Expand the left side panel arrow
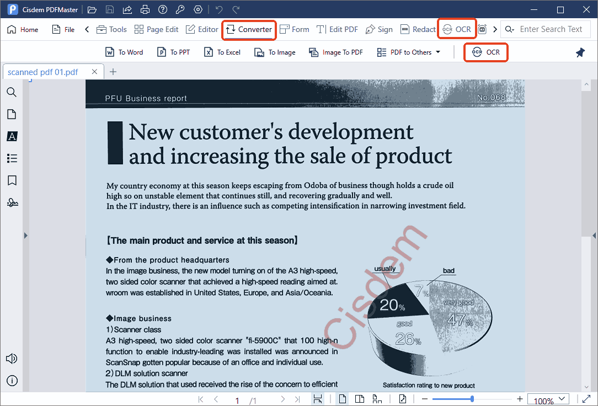The width and height of the screenshot is (598, 406). 25,236
